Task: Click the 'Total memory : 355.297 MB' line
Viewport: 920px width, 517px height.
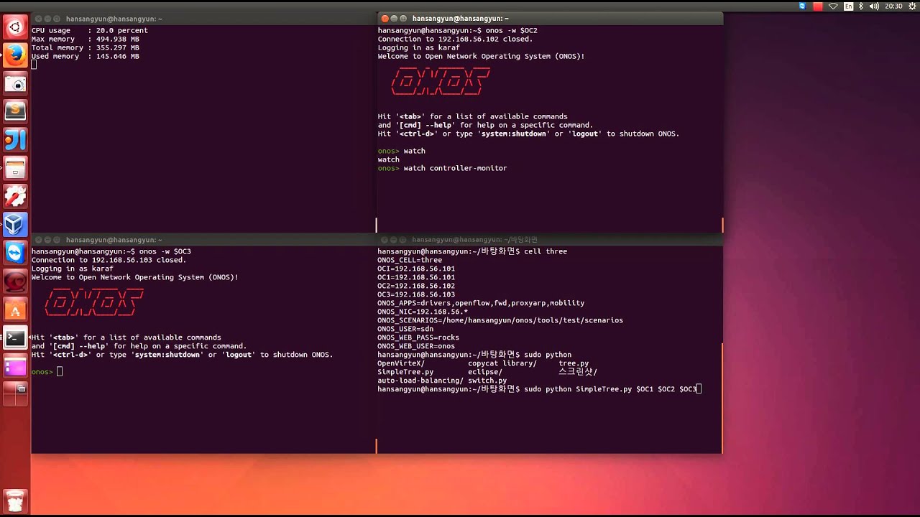Action: tap(86, 47)
